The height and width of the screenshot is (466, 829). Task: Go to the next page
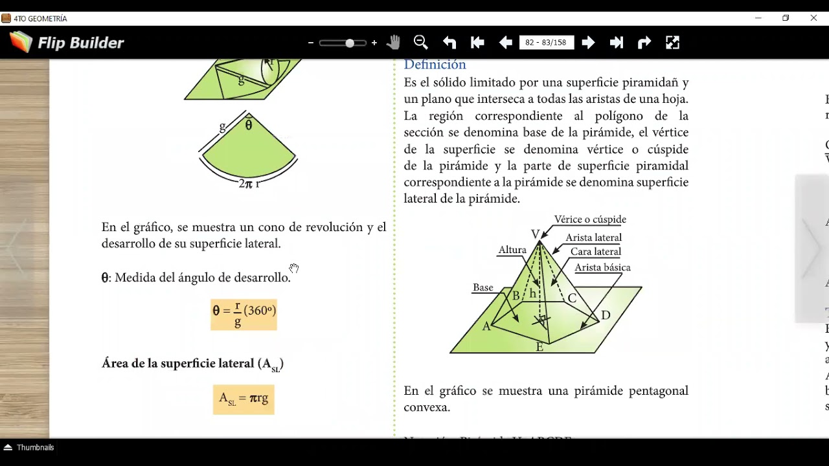[x=588, y=43]
